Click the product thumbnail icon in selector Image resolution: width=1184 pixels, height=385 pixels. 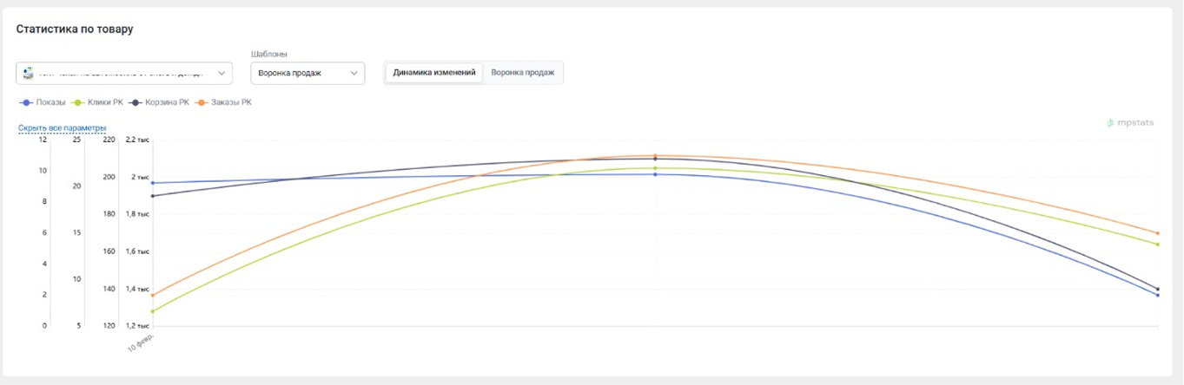(x=28, y=74)
